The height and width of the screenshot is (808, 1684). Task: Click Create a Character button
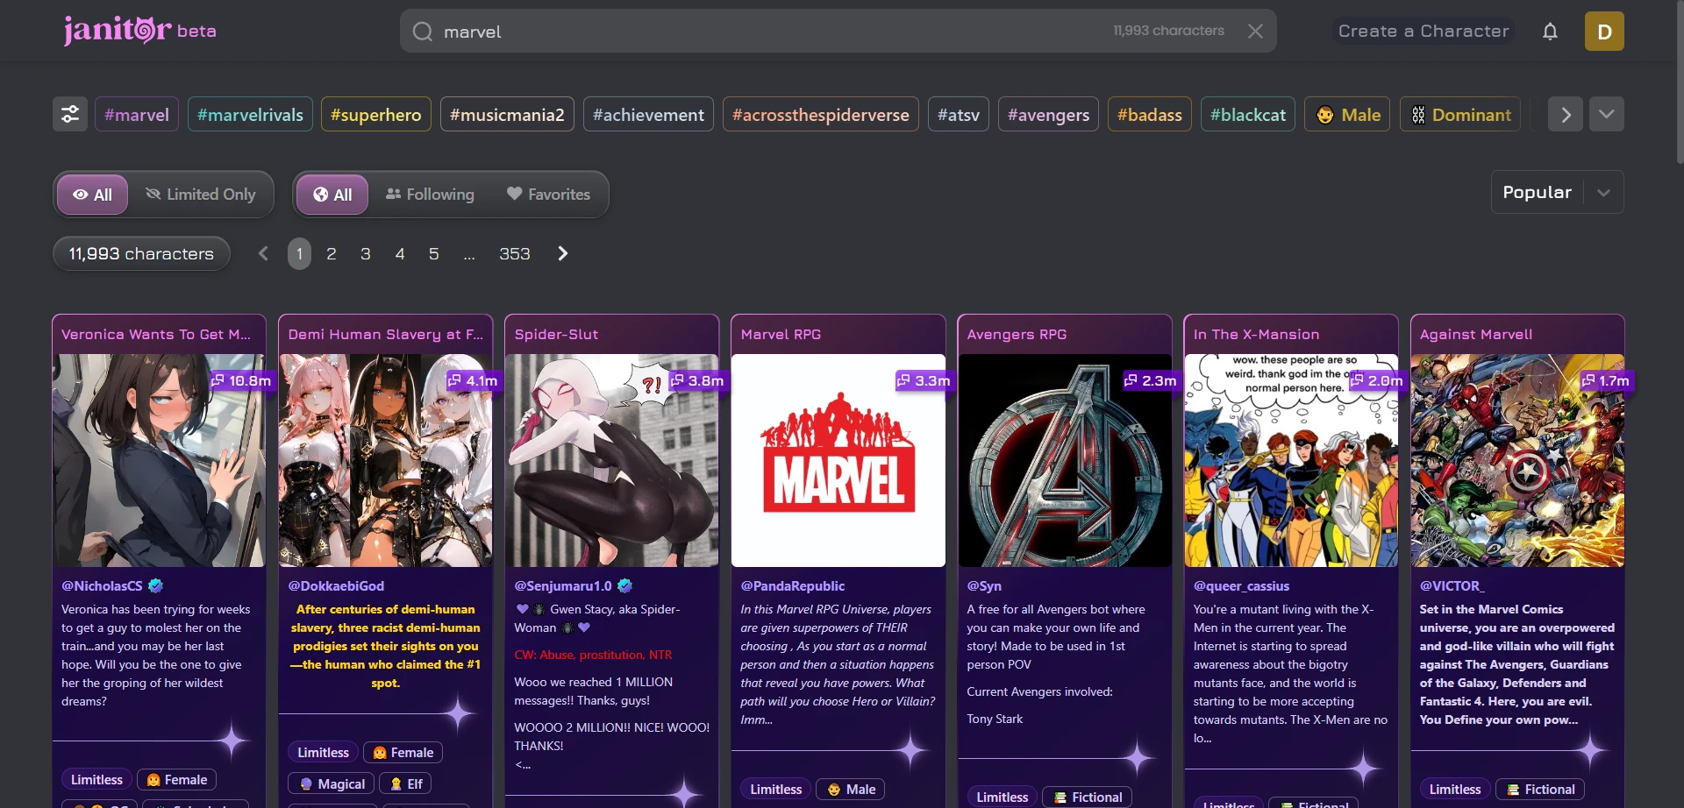tap(1423, 32)
